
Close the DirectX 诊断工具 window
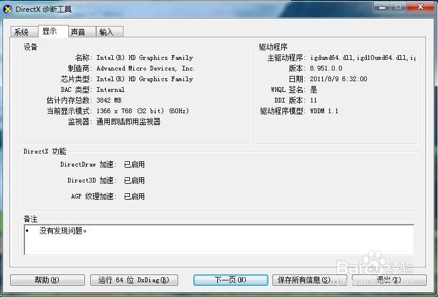[x=420, y=7]
